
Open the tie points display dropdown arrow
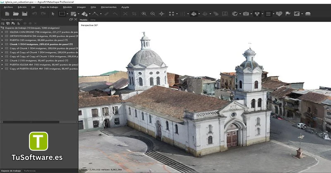(177, 14)
